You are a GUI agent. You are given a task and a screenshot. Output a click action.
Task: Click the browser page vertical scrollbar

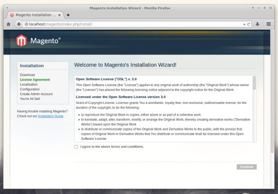tap(272, 91)
